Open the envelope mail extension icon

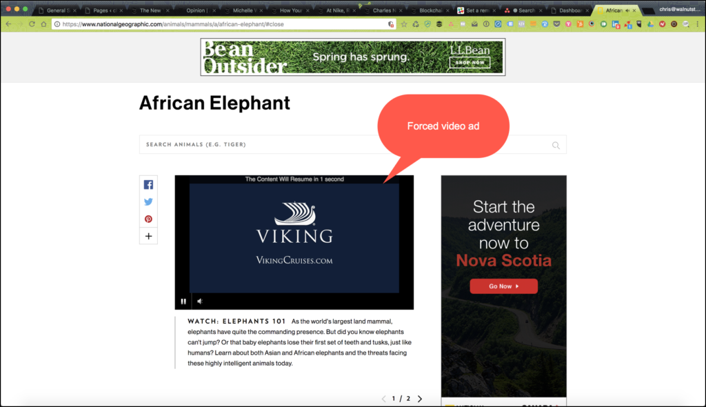[x=474, y=24]
